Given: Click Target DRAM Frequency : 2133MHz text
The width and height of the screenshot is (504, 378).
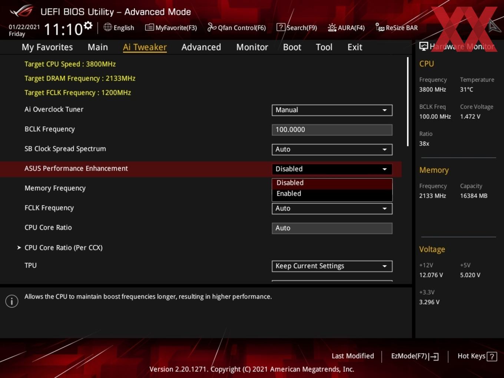Looking at the screenshot, I should point(80,79).
